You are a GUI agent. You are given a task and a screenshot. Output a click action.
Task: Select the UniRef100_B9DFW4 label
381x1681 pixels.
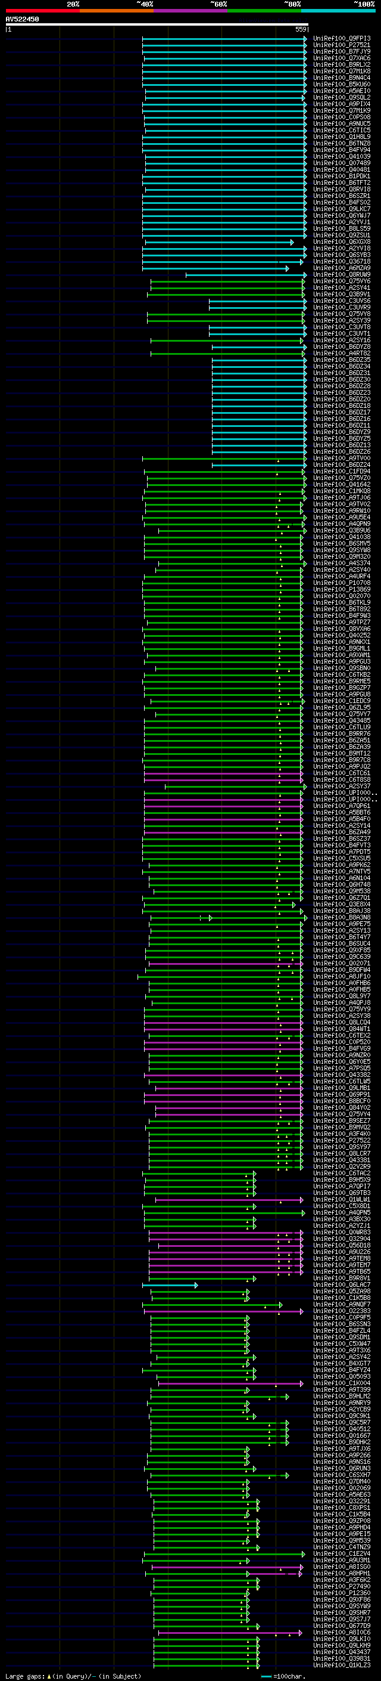pos(342,970)
